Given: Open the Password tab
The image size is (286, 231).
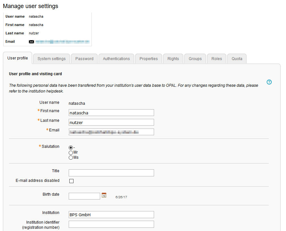Looking at the screenshot, I should [x=84, y=59].
